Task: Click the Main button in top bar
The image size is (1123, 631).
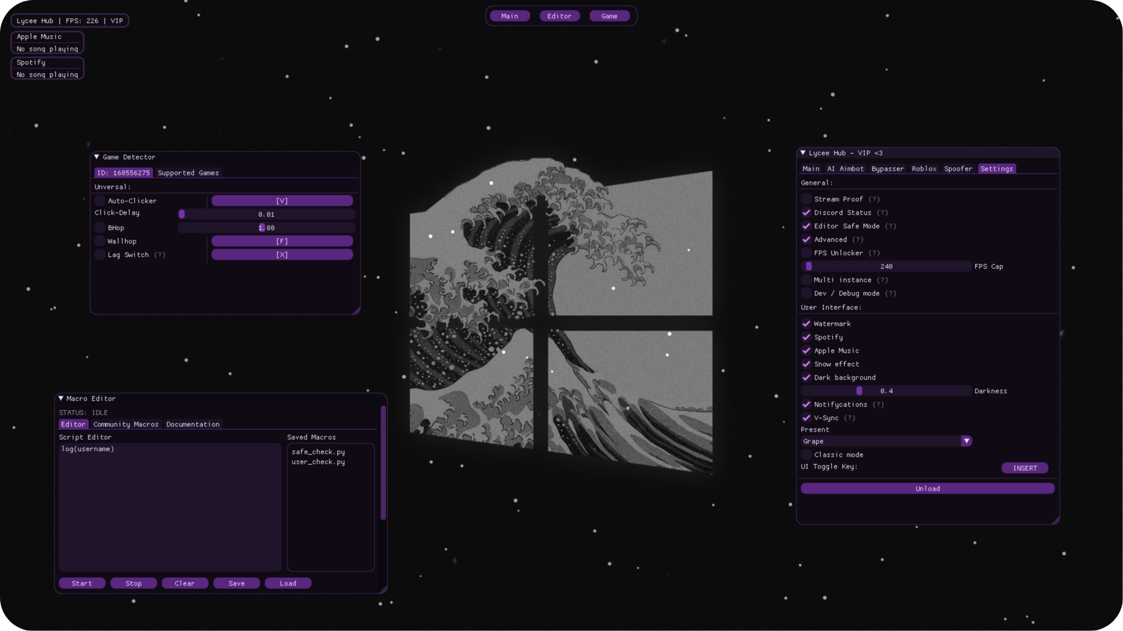Action: pos(510,16)
